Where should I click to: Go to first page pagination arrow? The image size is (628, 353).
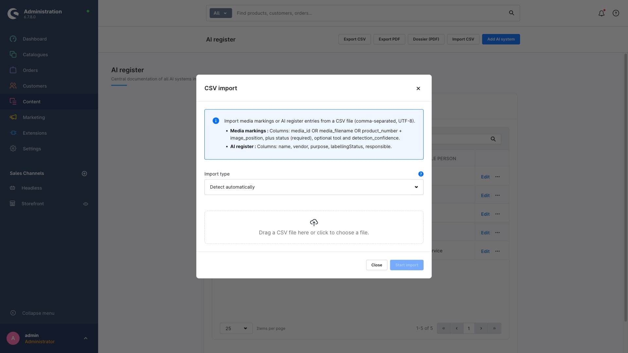click(x=444, y=328)
